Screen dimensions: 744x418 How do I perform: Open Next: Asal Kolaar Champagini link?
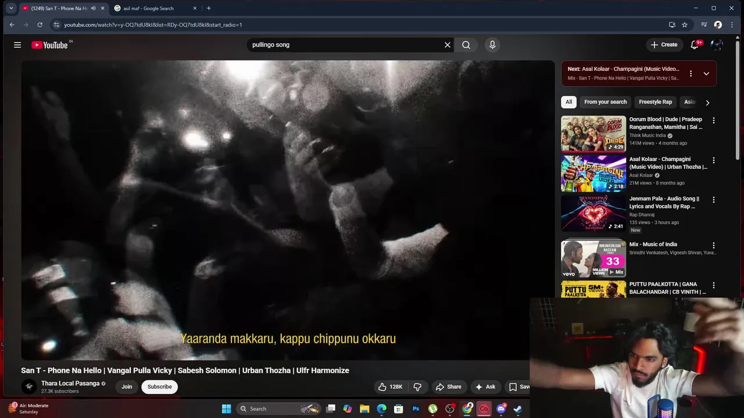pyautogui.click(x=623, y=69)
